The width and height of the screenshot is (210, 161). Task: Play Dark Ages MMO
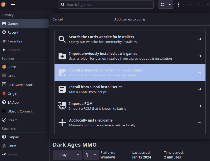63,155
